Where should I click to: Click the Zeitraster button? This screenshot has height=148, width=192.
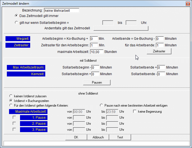159,51
